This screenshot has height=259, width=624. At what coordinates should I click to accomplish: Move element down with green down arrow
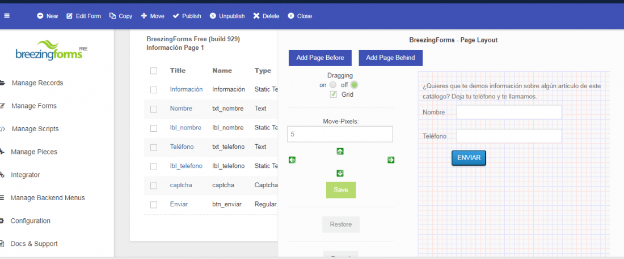tap(340, 174)
